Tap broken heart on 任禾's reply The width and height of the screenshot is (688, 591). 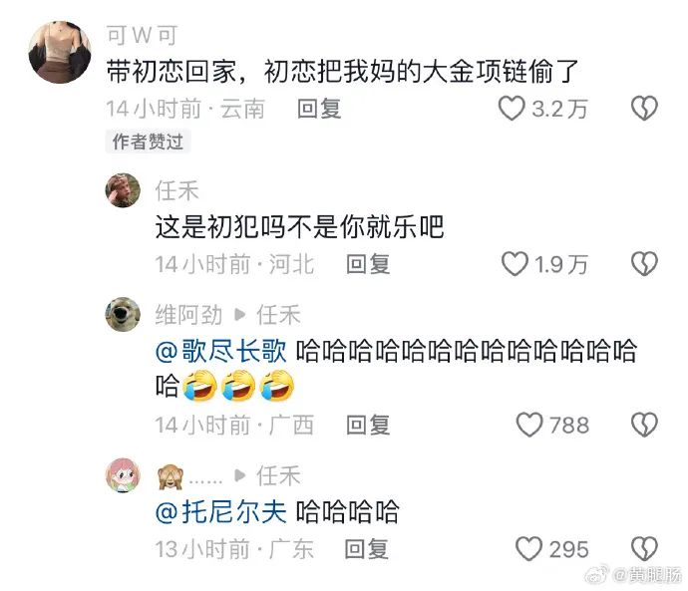tap(644, 264)
